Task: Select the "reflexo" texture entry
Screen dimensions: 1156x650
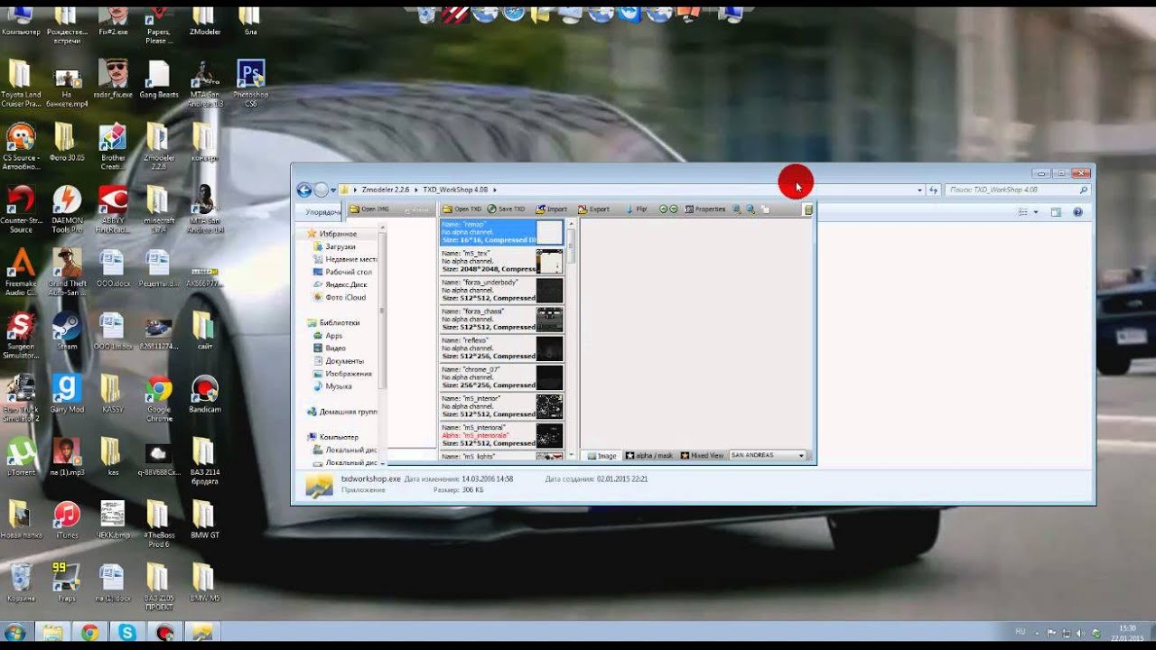Action: click(501, 348)
